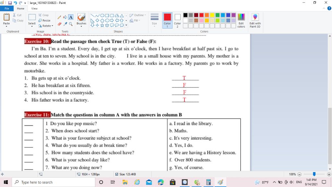
Task: Click the zoom in plus button
Action: [329, 174]
